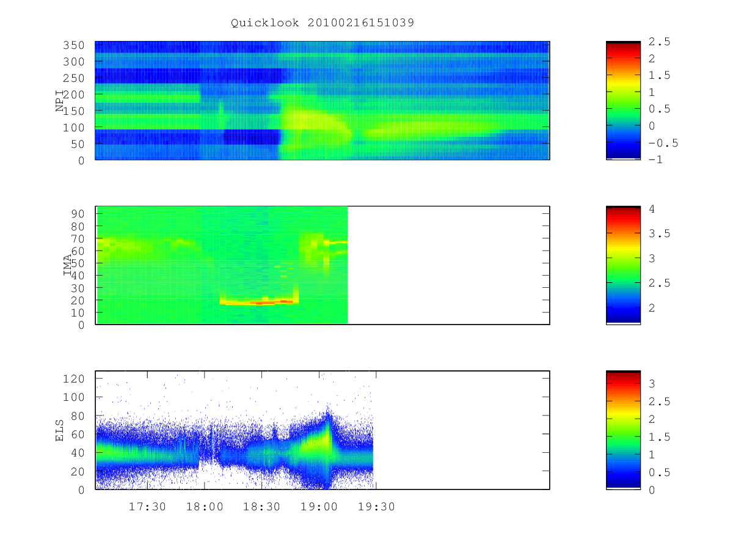The height and width of the screenshot is (550, 733).
Task: Click the -1 label on NPI color bar
Action: (x=656, y=159)
